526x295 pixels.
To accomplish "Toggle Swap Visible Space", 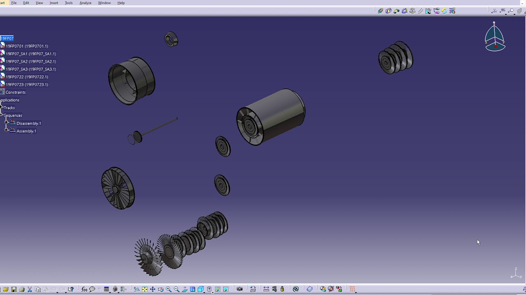I will click(226, 289).
